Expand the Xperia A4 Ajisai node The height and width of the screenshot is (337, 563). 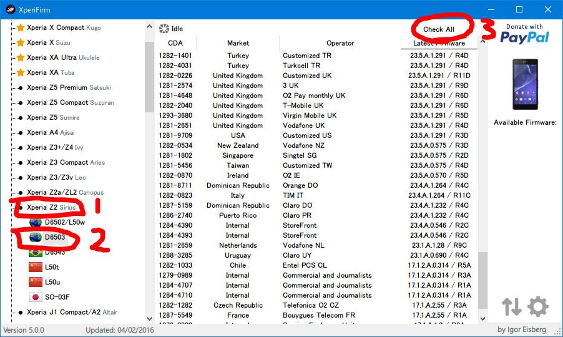tap(51, 132)
